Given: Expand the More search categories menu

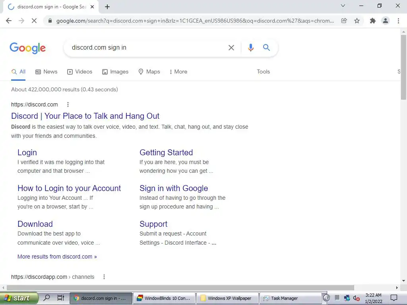Looking at the screenshot, I should [x=178, y=72].
